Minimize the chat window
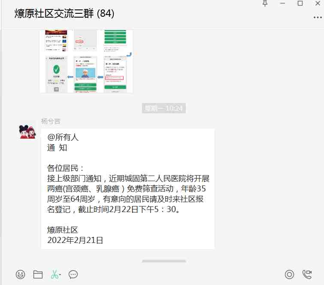The height and width of the screenshot is (285, 324). point(283,3)
